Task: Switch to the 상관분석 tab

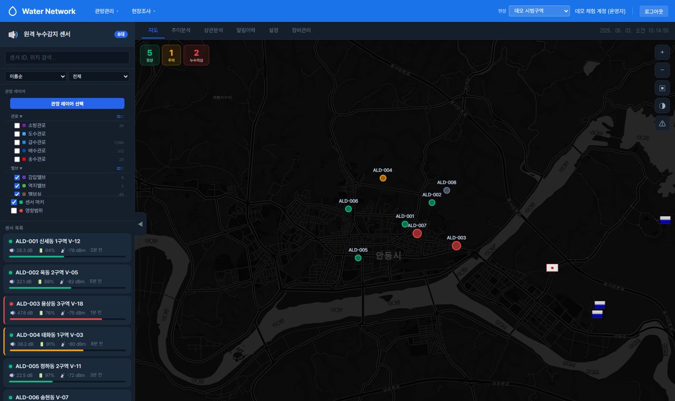Action: (x=214, y=30)
